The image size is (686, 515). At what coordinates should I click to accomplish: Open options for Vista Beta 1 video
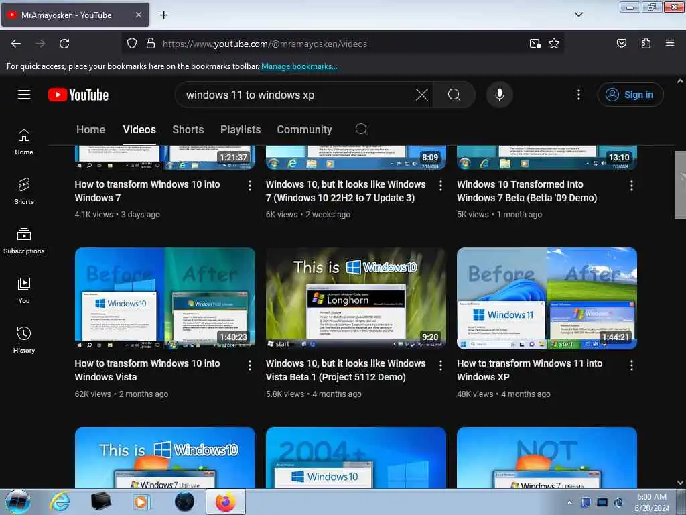tap(441, 365)
